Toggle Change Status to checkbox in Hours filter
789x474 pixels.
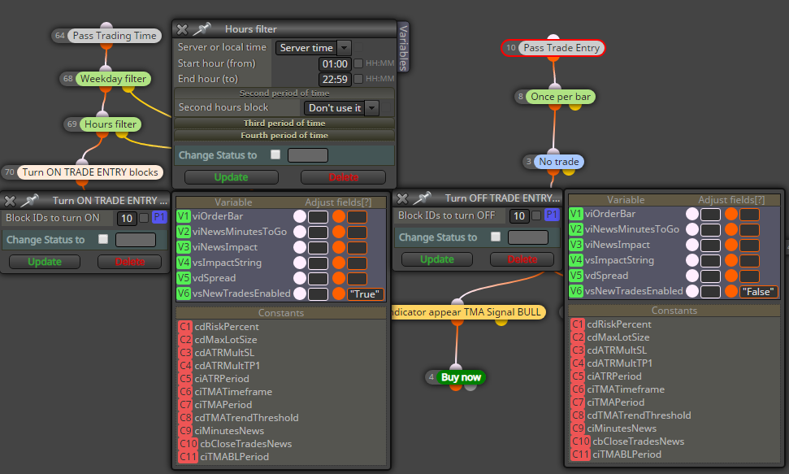click(275, 154)
